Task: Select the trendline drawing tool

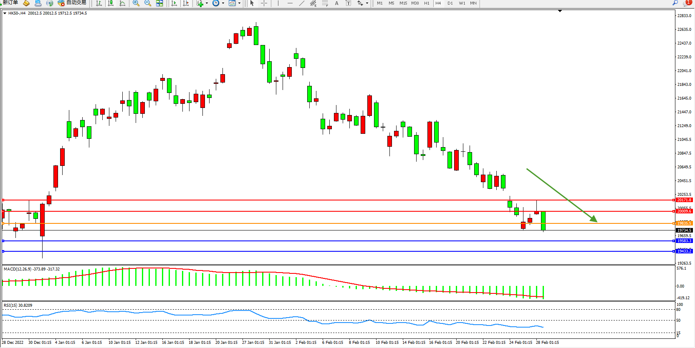Action: coord(302,3)
